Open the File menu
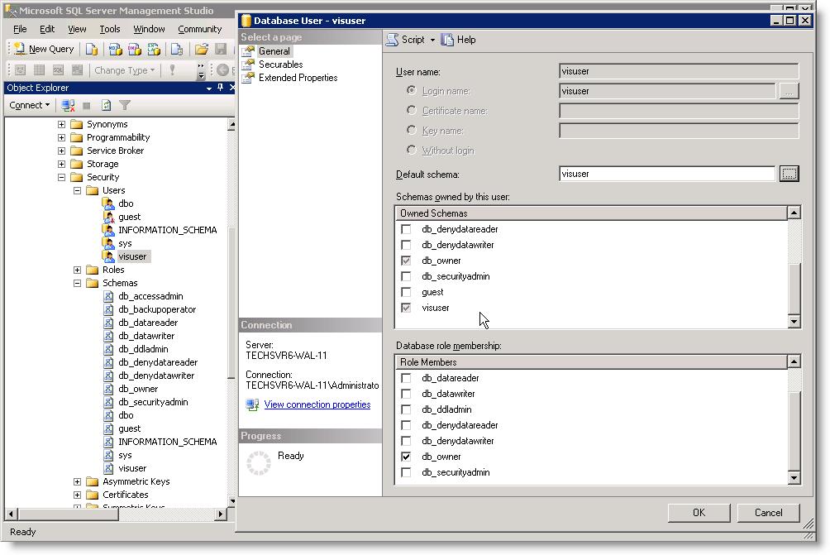 20,29
